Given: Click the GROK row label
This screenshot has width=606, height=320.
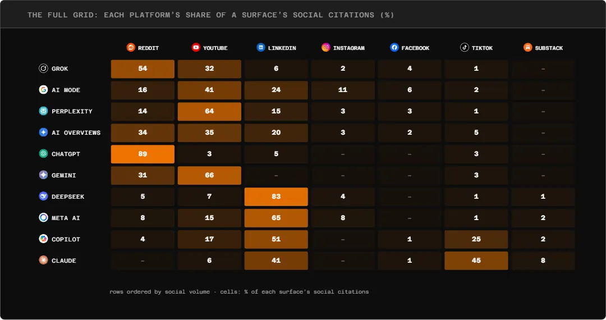Looking at the screenshot, I should click(x=60, y=69).
